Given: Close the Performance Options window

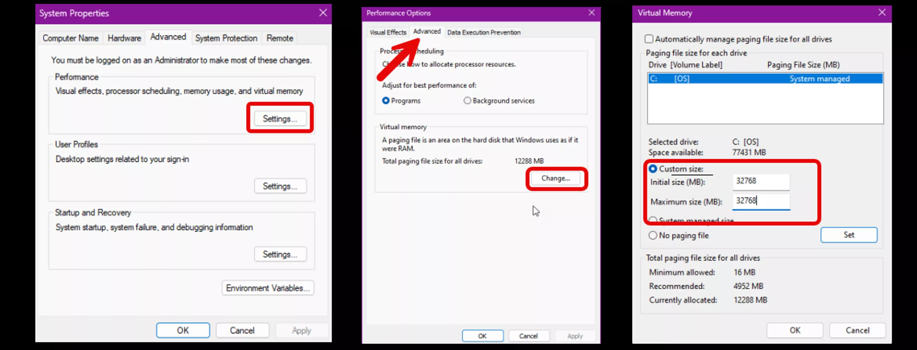Looking at the screenshot, I should coord(592,13).
